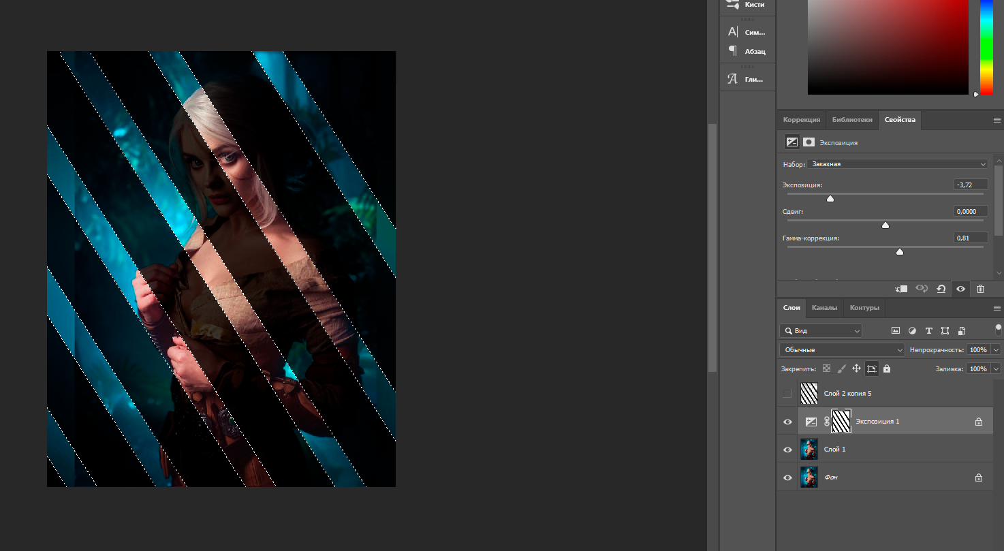Switch to the Каналы tab
The width and height of the screenshot is (1004, 551).
click(824, 308)
